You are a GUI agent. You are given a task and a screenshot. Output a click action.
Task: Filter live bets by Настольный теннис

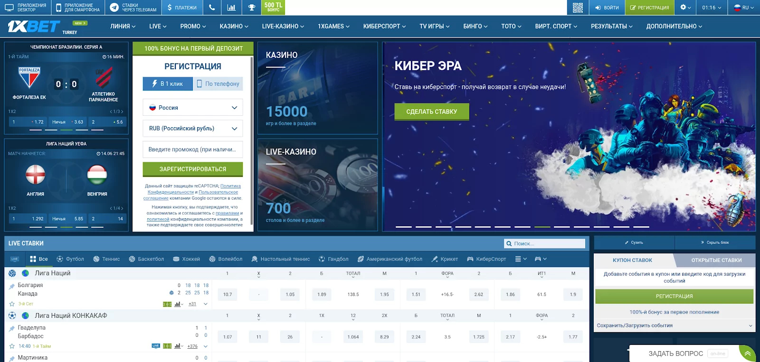[280, 259]
